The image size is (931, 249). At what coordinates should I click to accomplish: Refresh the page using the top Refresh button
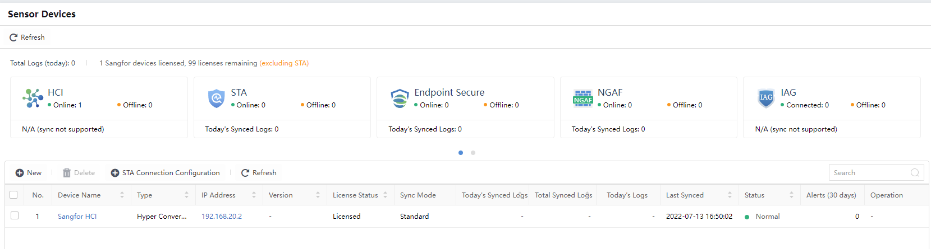(27, 37)
